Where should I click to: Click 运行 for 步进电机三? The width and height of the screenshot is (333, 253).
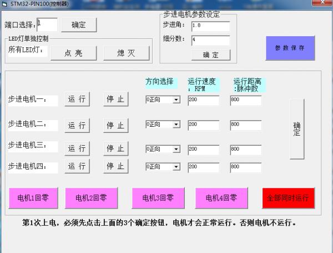pyautogui.click(x=77, y=148)
